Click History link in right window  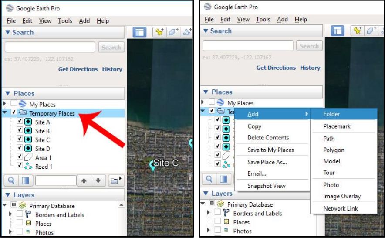(x=310, y=68)
